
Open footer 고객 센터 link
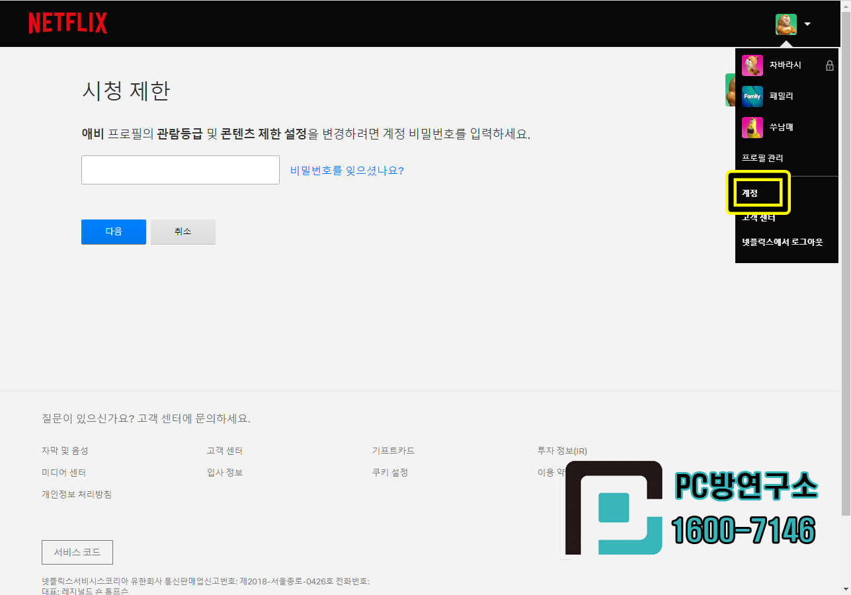tap(225, 451)
